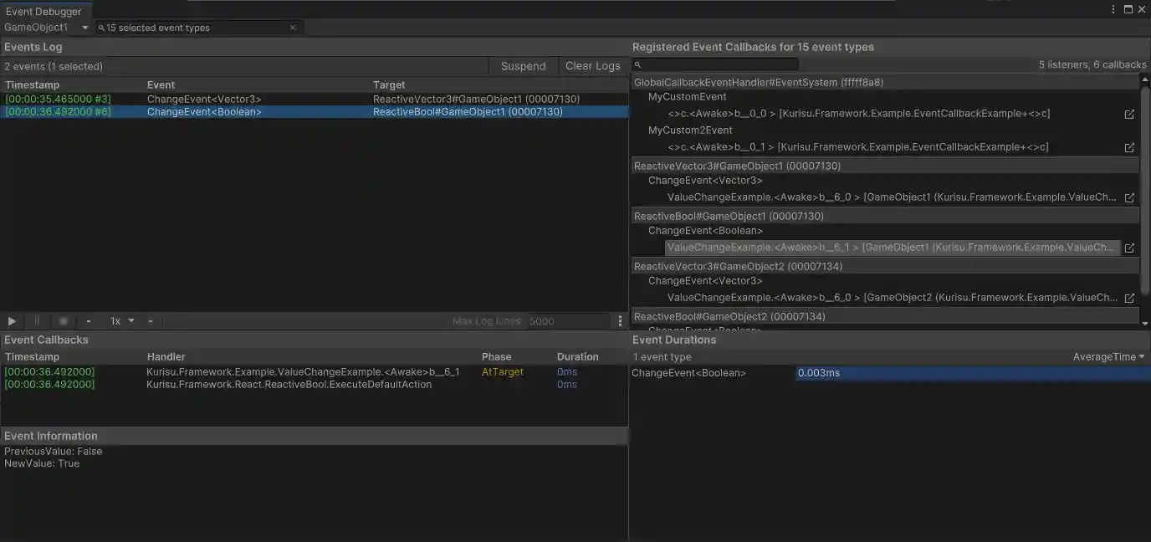Click the magnifier icon in the callbacks search box
The height and width of the screenshot is (542, 1151).
tap(639, 64)
